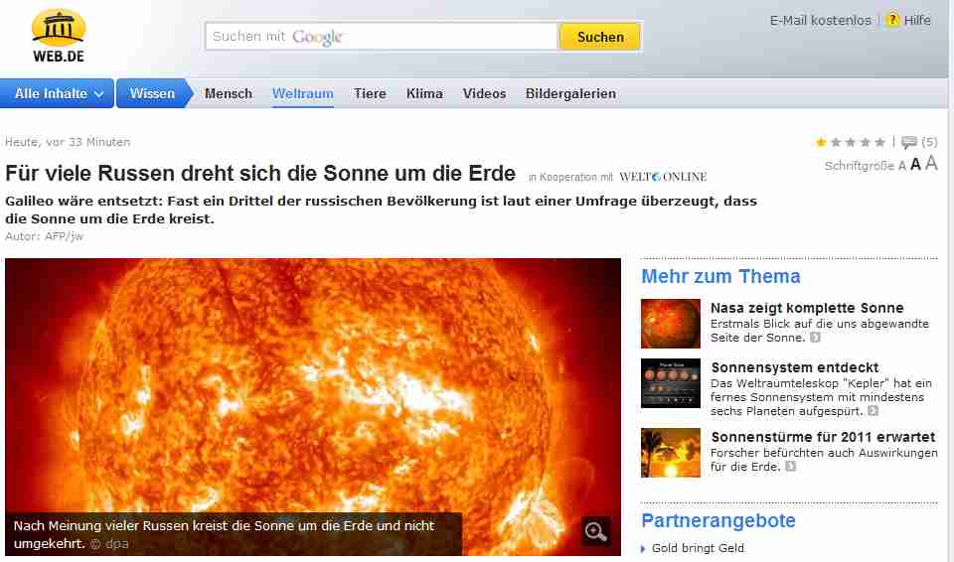The image size is (954, 562).
Task: Click the 'Mehr zum Thema' heading
Action: point(720,277)
